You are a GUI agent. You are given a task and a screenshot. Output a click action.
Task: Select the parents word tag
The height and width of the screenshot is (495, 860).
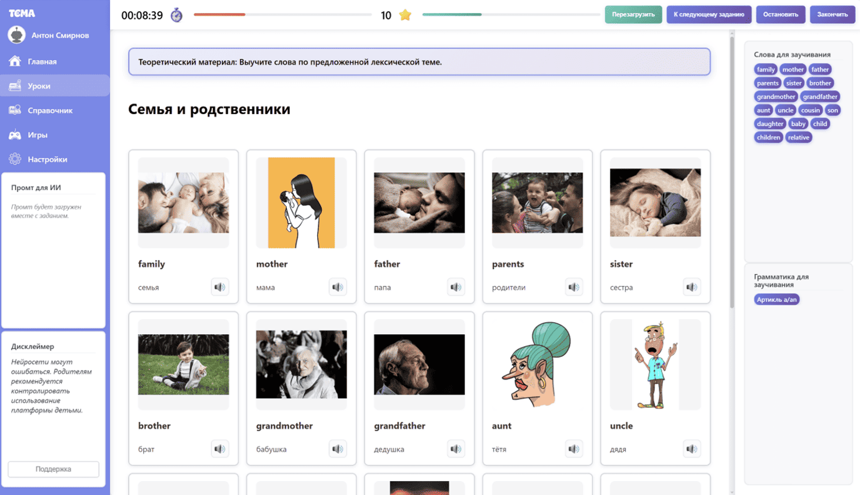pos(768,83)
